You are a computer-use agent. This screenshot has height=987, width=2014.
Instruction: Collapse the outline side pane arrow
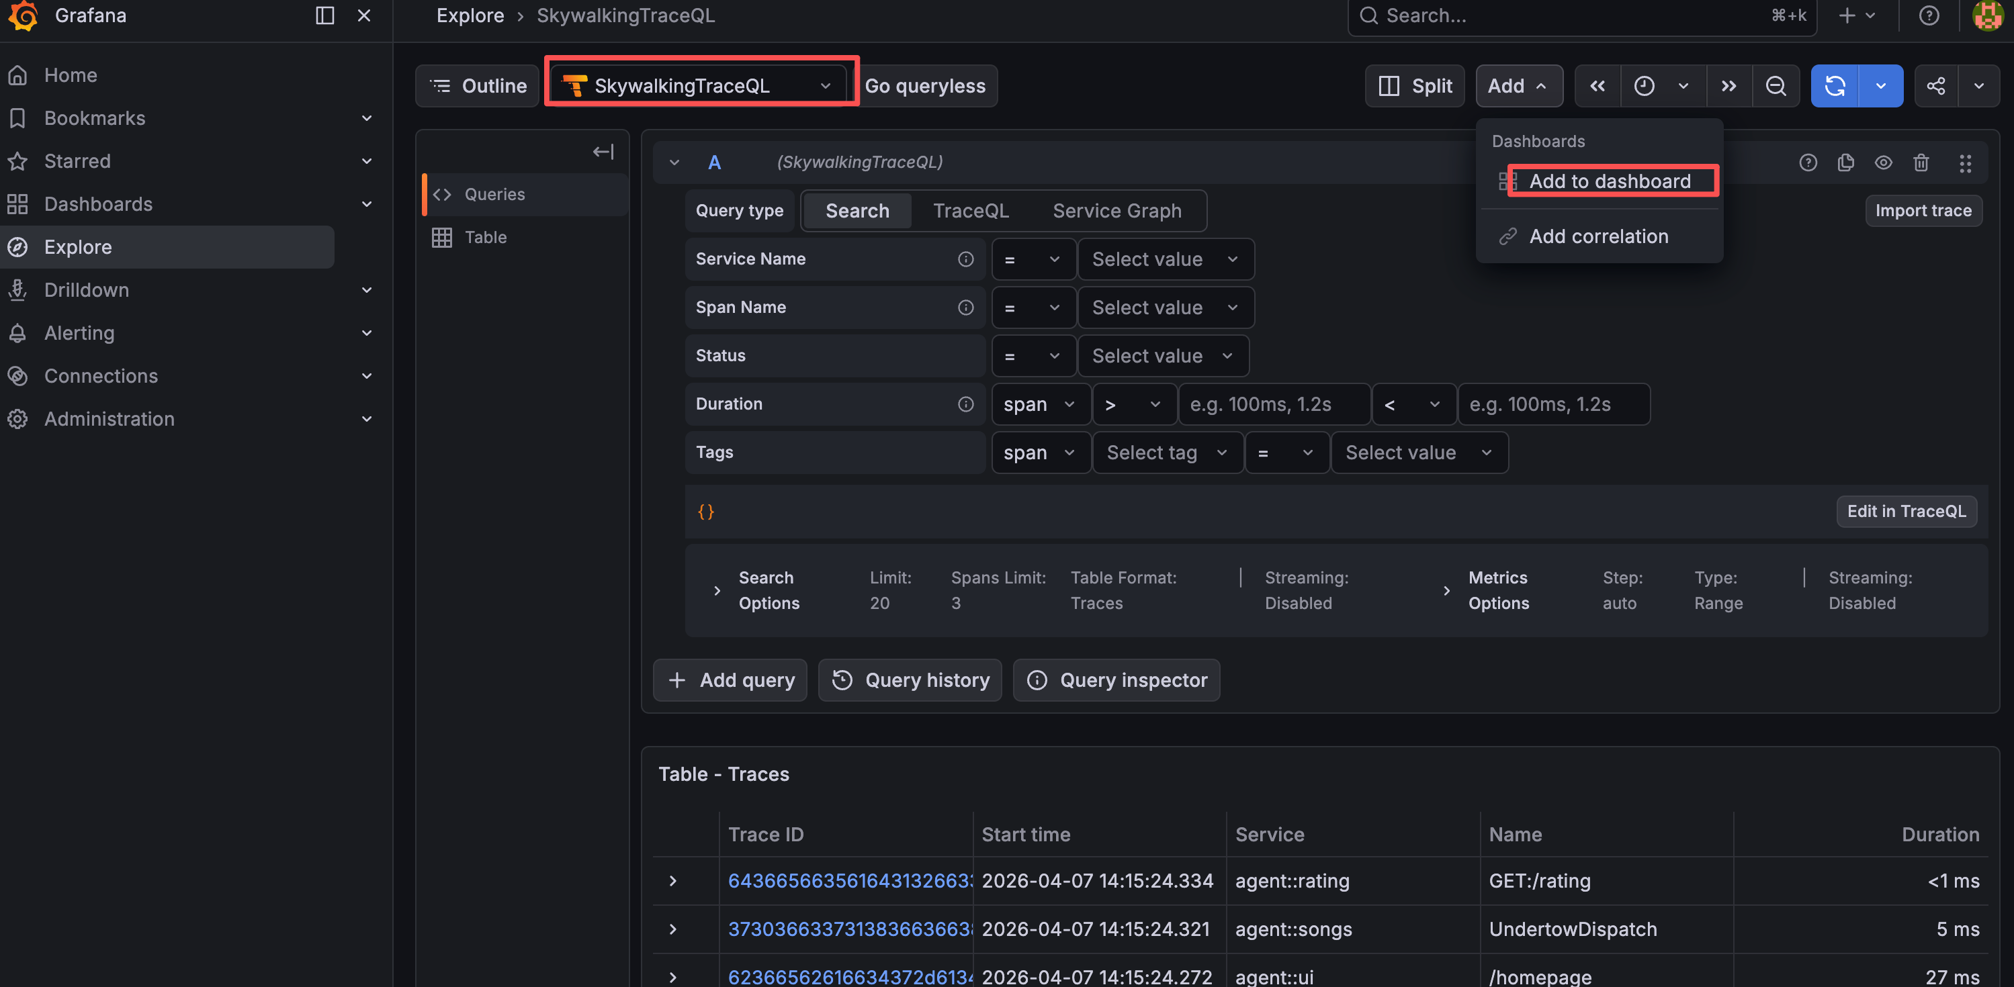point(603,152)
